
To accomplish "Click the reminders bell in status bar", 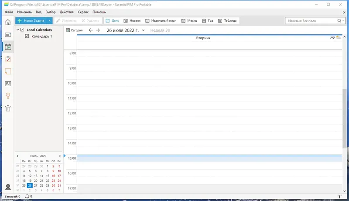I will [x=27, y=196].
